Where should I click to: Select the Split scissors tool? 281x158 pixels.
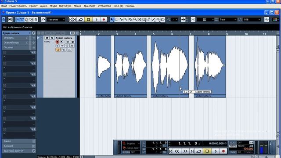[121, 19]
